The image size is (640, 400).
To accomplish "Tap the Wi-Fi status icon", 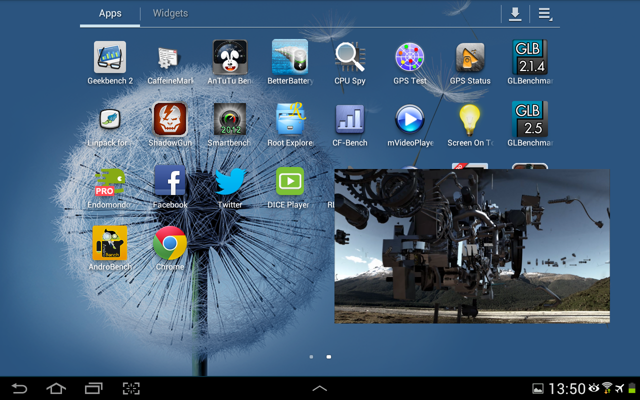I will point(607,388).
